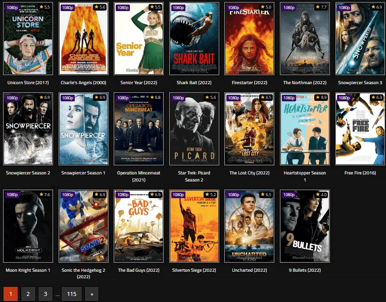Viewport: 386px width, 302px height.
Task: Open the Firestarter poster thumbnail
Action: pyautogui.click(x=250, y=39)
